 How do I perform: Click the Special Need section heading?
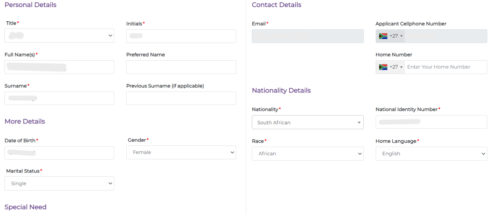[x=25, y=207]
